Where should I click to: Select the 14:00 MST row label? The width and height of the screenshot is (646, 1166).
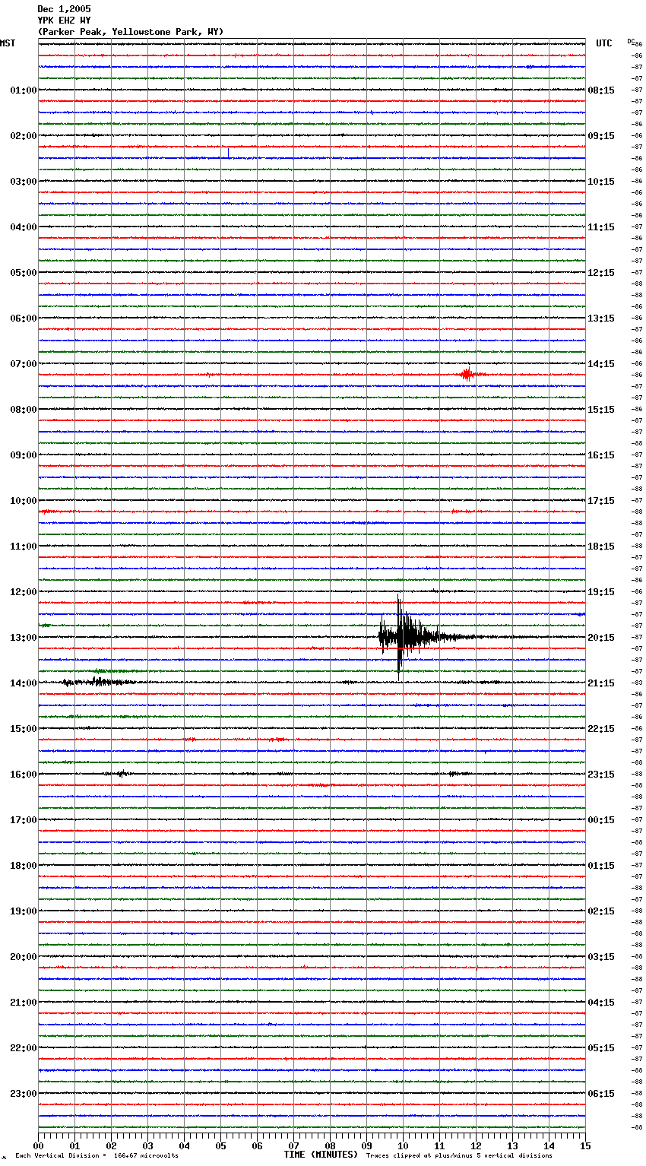click(23, 683)
